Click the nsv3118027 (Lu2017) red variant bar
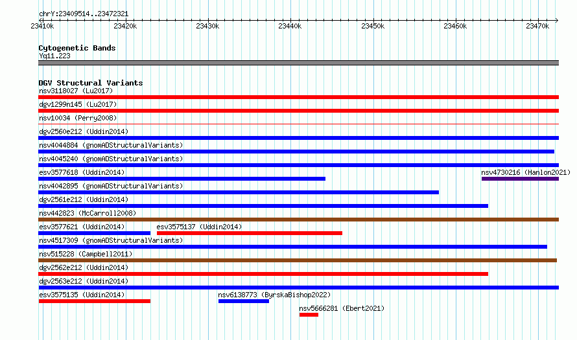577x340 pixels. click(x=298, y=97)
